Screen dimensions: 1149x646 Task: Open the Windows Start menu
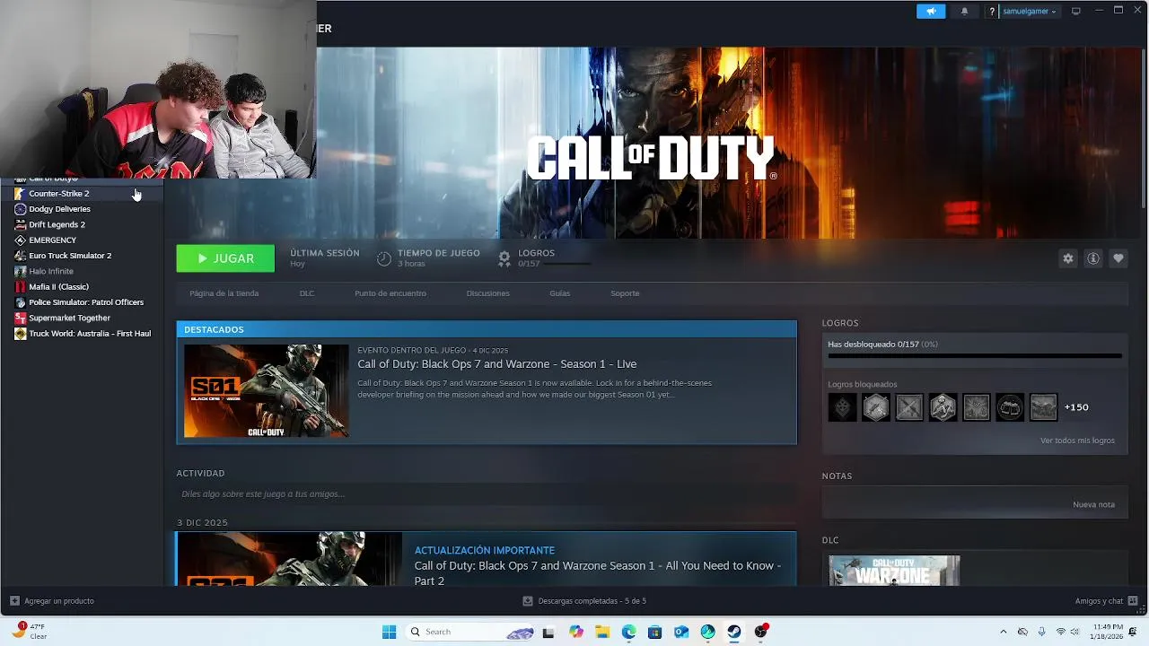click(389, 632)
